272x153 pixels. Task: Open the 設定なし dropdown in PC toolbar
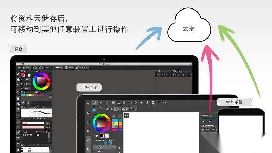[50, 68]
